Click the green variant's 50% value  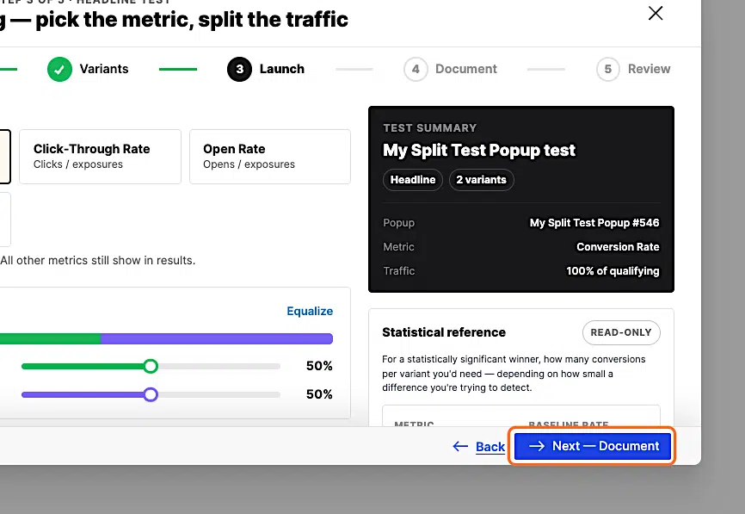[x=319, y=366]
